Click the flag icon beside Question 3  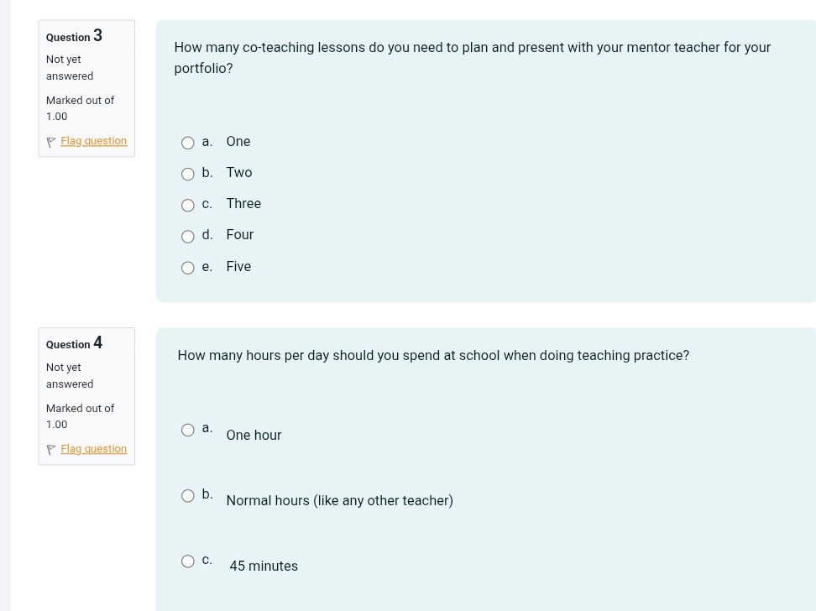coord(51,141)
